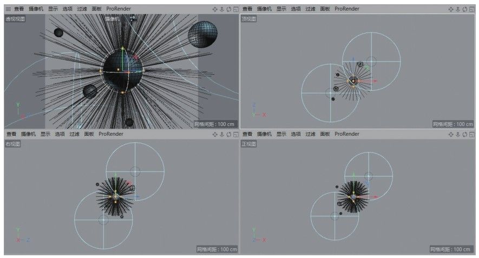The image size is (479, 258).
Task: Toggle maximize icon of perspective viewport
Action: pyautogui.click(x=236, y=9)
